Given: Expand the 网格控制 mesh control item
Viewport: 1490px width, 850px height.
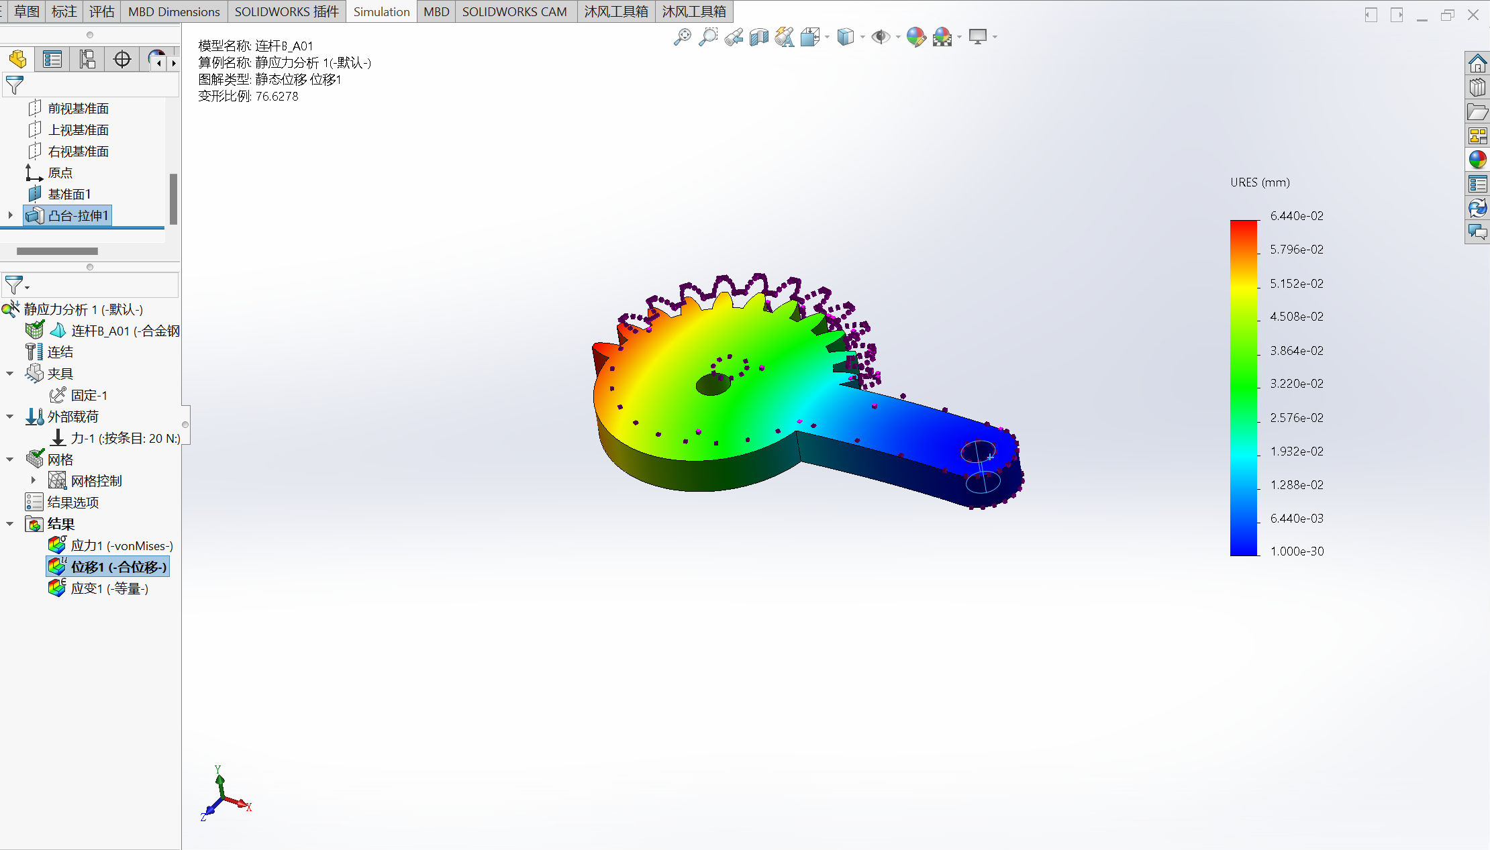Looking at the screenshot, I should coord(34,480).
